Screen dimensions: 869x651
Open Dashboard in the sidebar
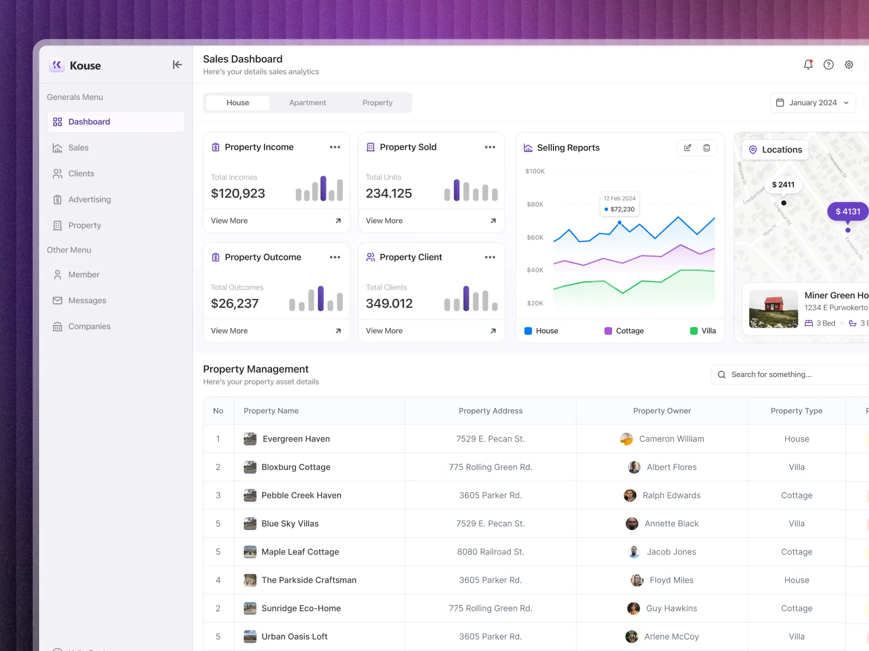(x=116, y=122)
